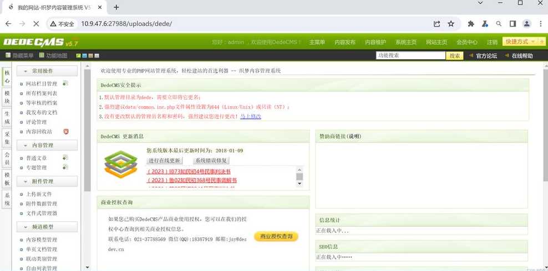Click the magnifier search icon in Chrome toolbar
The height and width of the screenshot is (271, 548).
[x=499, y=24]
